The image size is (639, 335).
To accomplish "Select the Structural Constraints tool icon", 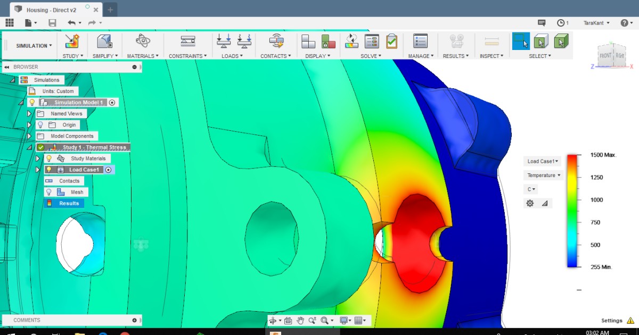I will [x=187, y=41].
